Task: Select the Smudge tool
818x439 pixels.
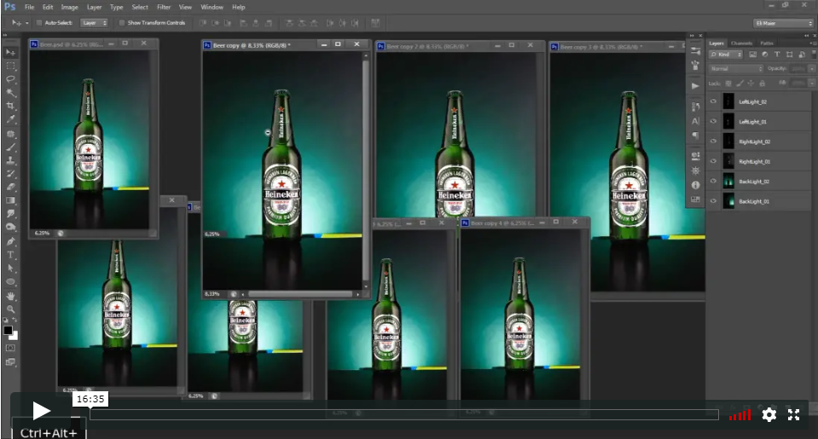Action: coord(10,214)
